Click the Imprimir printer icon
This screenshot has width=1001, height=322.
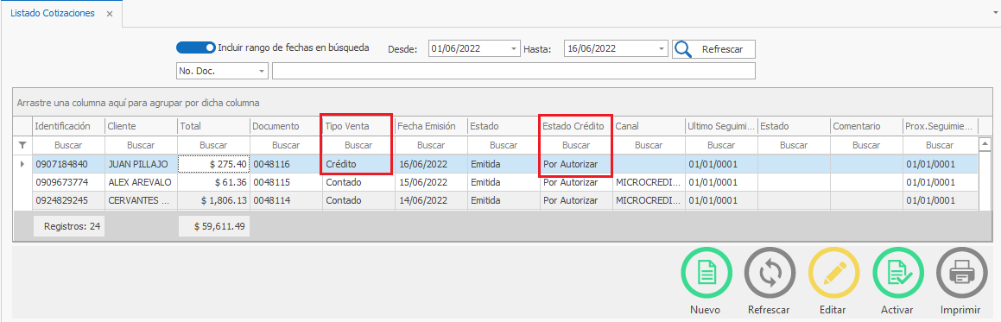pyautogui.click(x=961, y=273)
